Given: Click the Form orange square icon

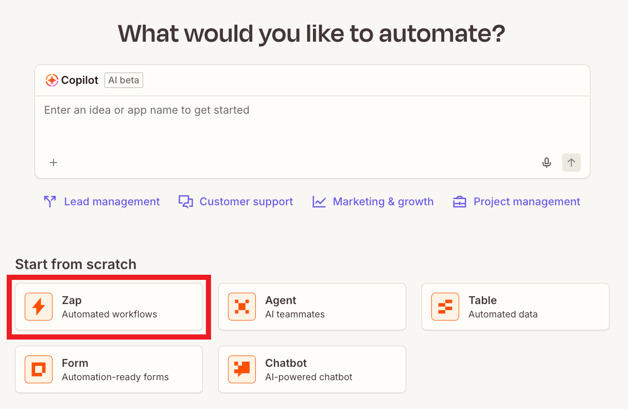Looking at the screenshot, I should click(39, 369).
